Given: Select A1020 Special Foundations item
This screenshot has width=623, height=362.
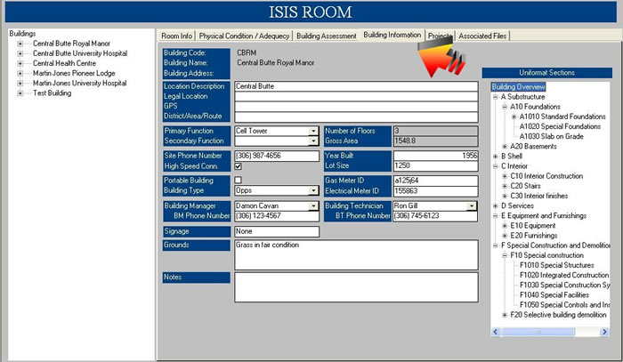Looking at the screenshot, I should [560, 126].
